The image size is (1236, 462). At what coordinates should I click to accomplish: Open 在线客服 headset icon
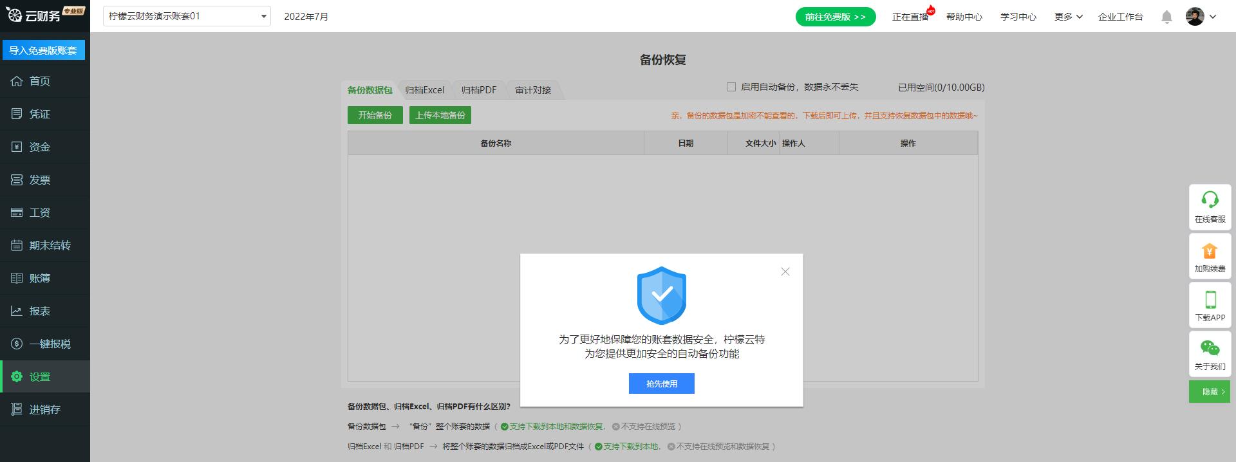click(x=1210, y=199)
